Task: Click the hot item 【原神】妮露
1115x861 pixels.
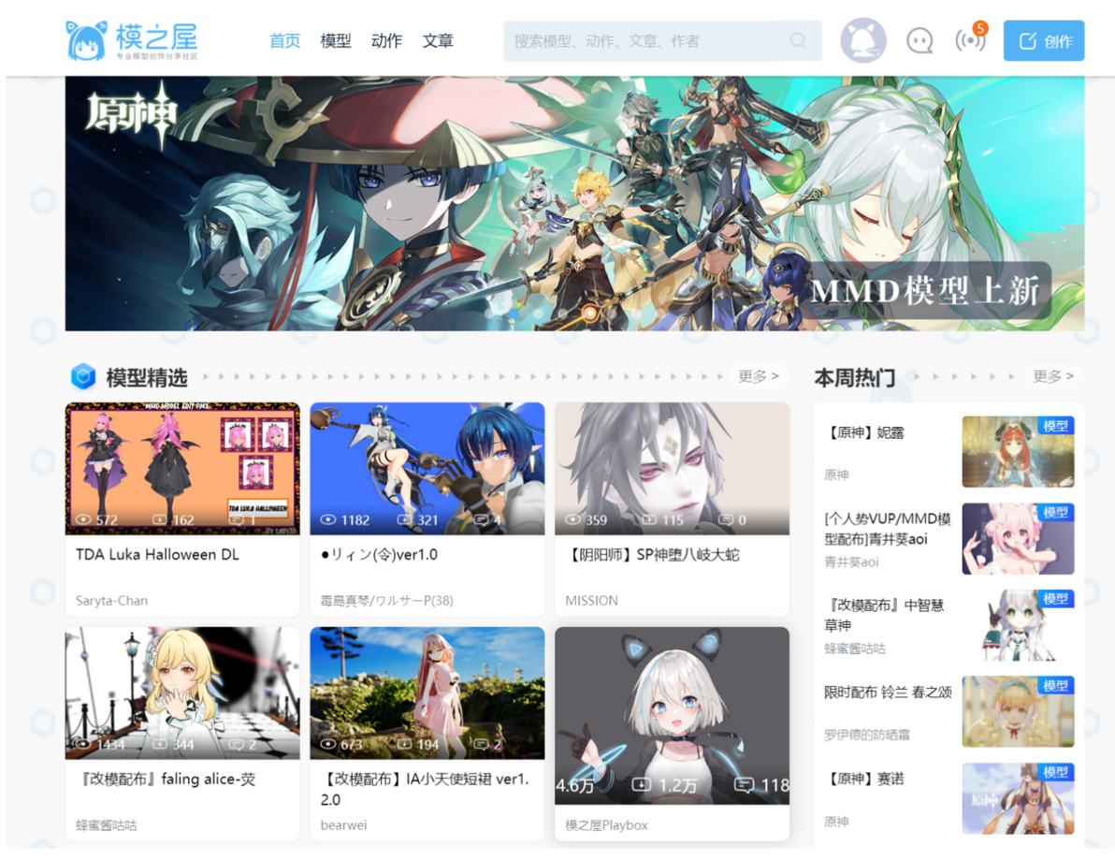Action: pos(864,432)
